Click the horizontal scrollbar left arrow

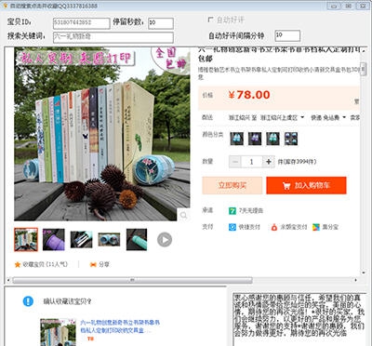pyautogui.click(x=8, y=280)
